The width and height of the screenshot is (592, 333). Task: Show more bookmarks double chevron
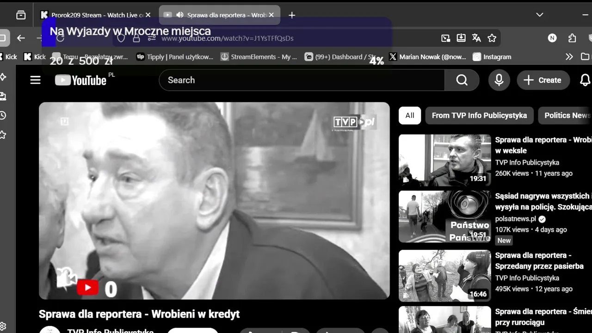(x=569, y=57)
